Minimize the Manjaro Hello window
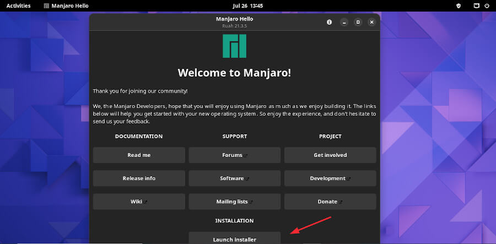Viewport: 496px width, 244px height. (x=344, y=22)
